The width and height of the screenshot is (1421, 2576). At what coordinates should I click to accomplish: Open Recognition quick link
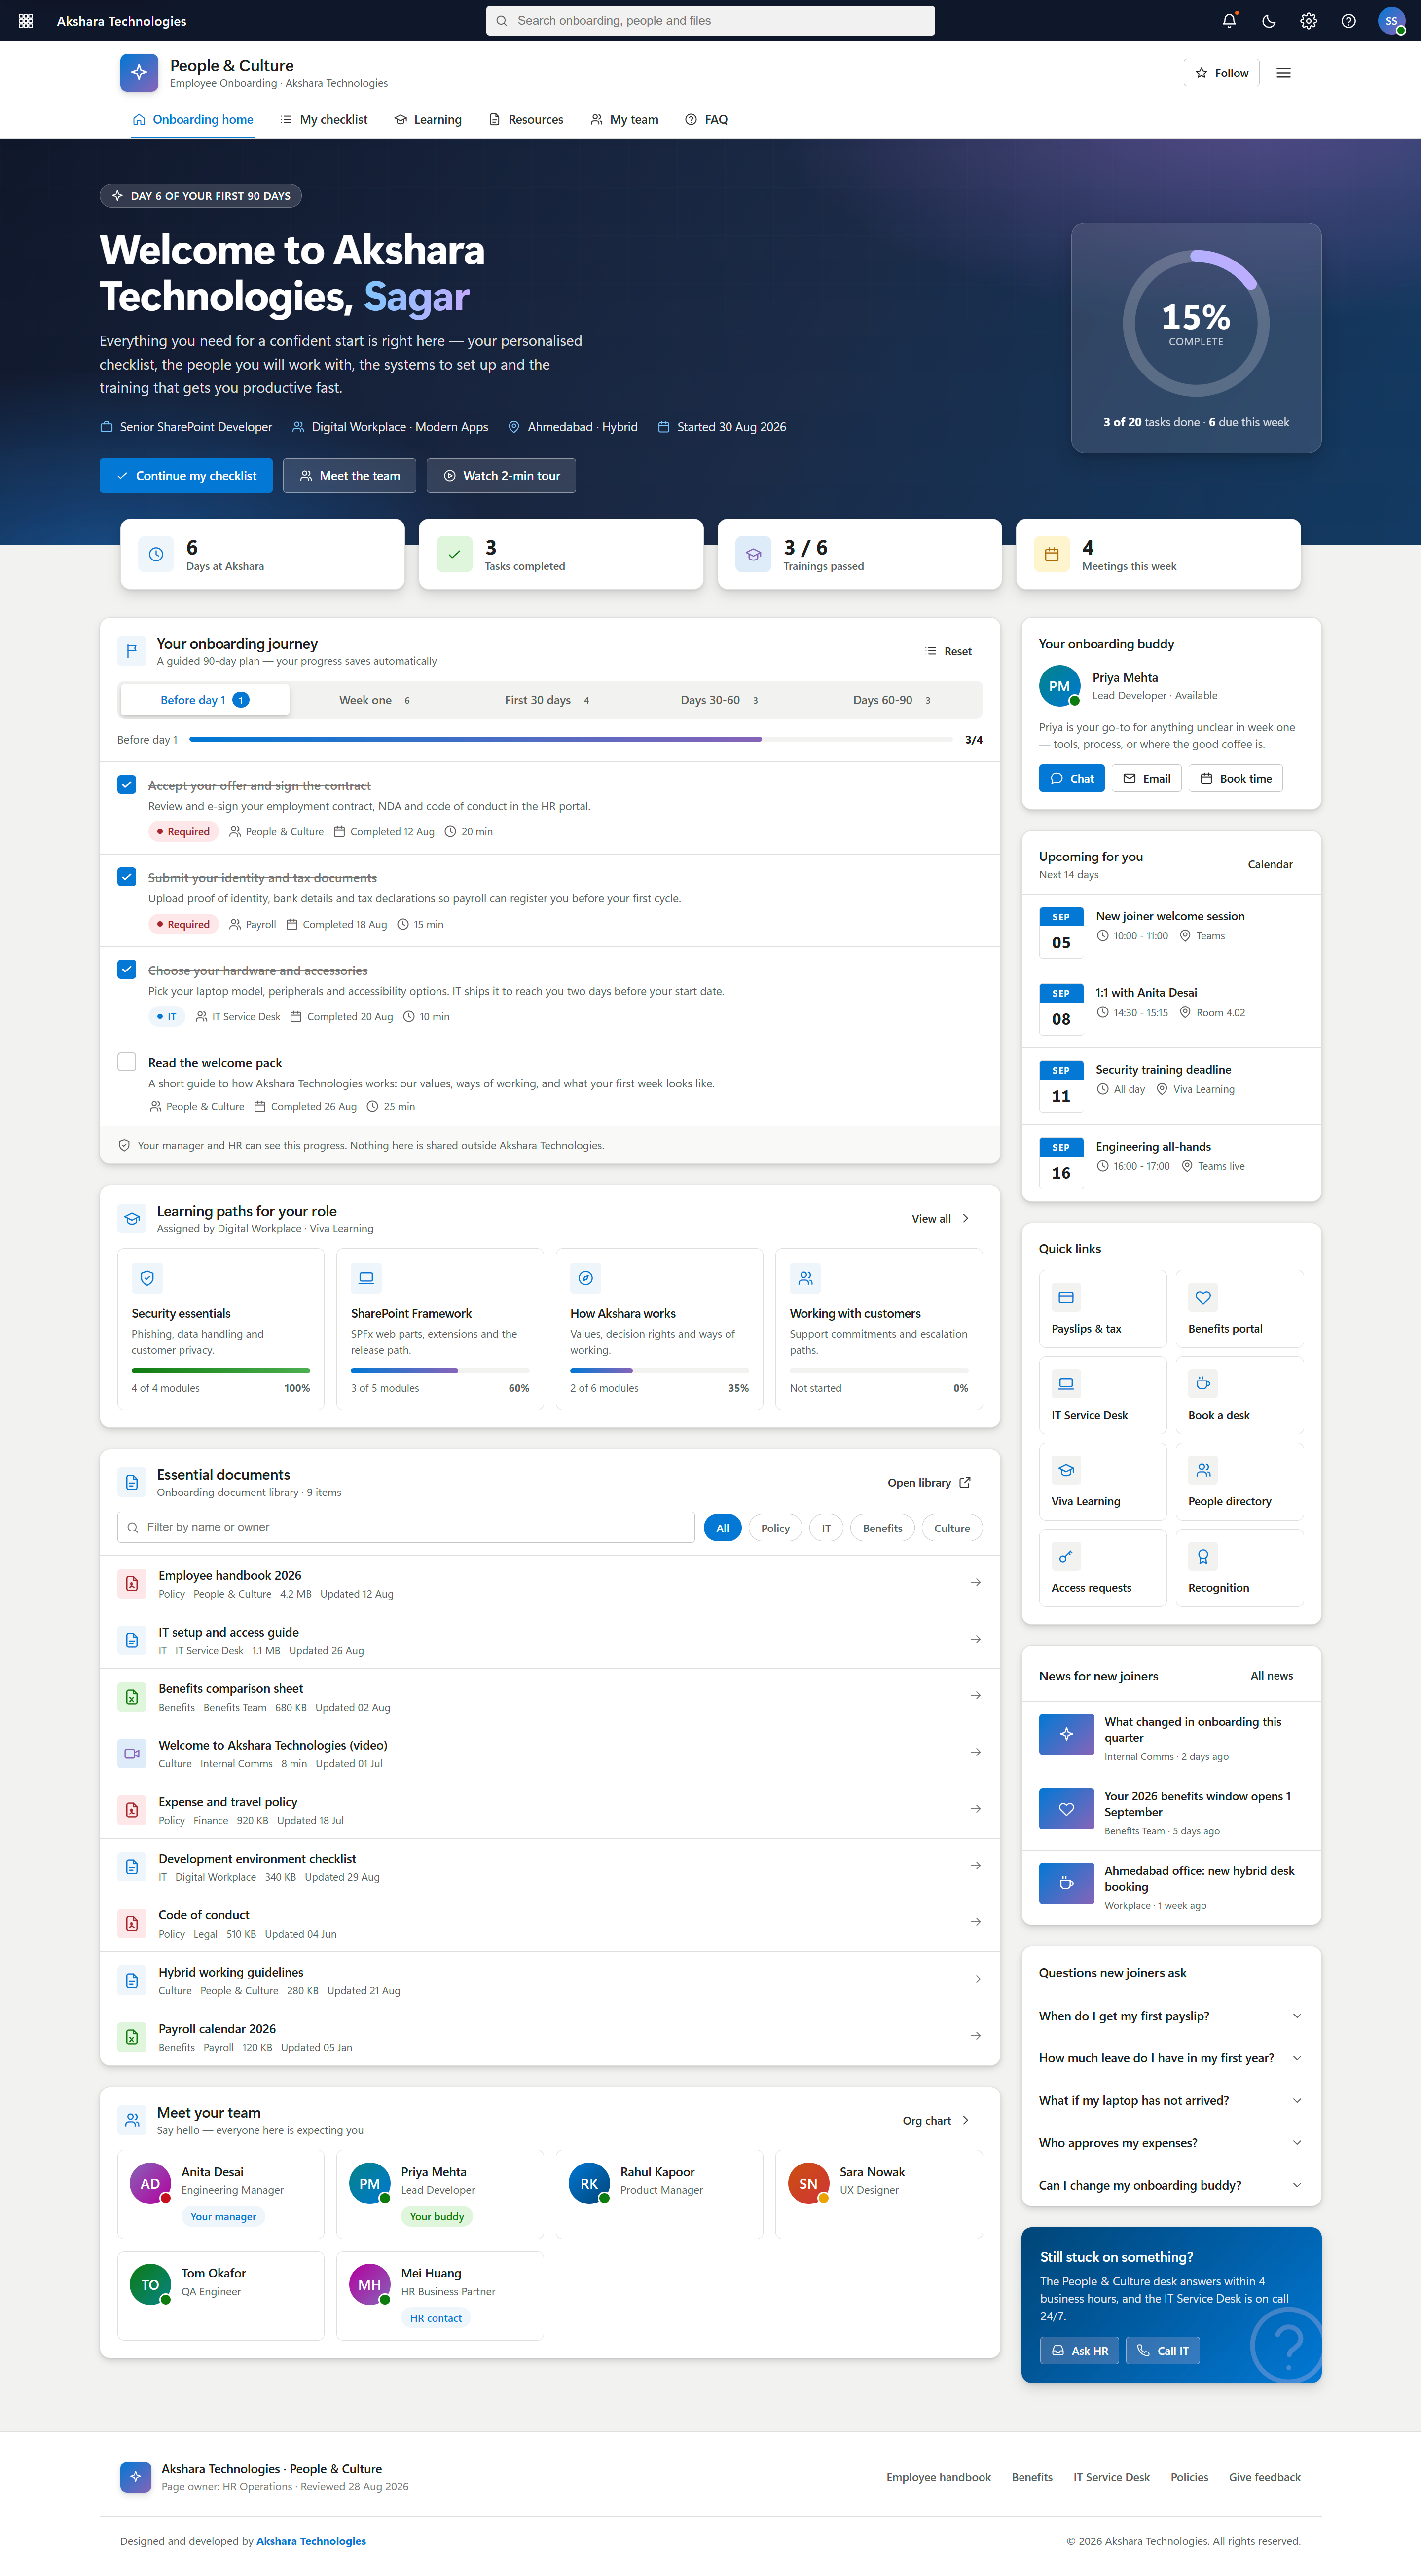pos(1239,1568)
